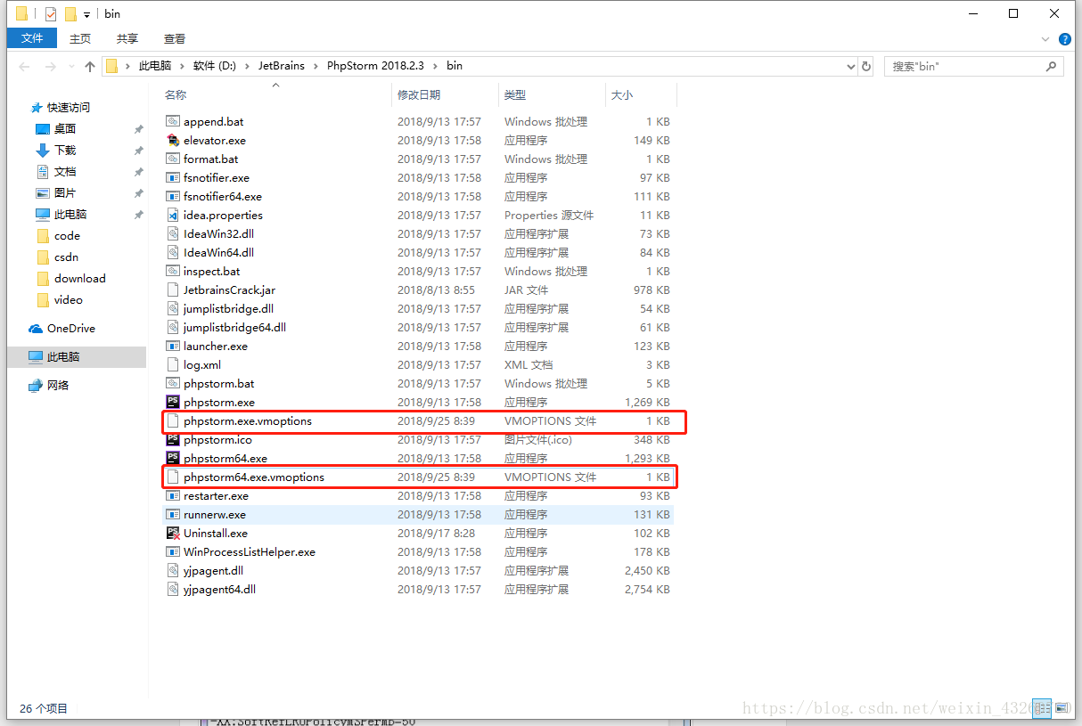Click the elevator.exe file icon
The width and height of the screenshot is (1082, 726).
coord(174,140)
